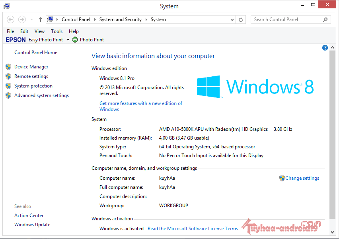
Task: Click the search magnifier icon
Action: coord(325,19)
